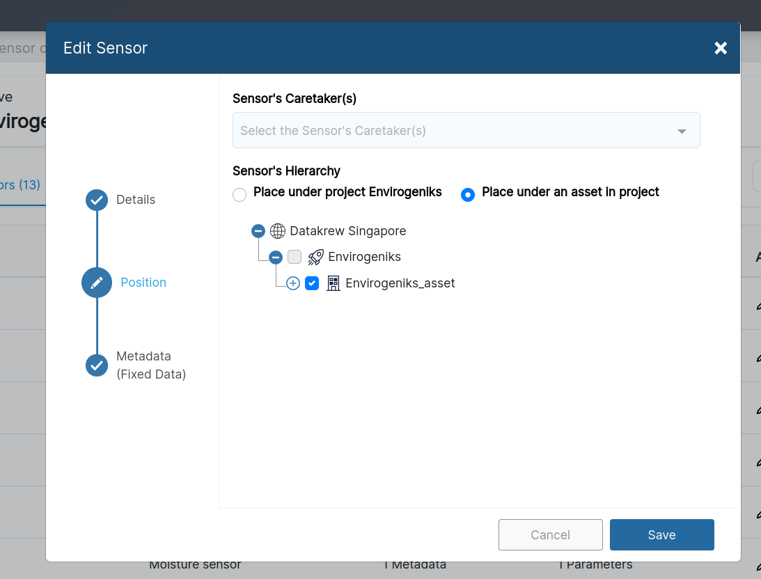Collapse the Envirogeniks tree node

pyautogui.click(x=276, y=257)
